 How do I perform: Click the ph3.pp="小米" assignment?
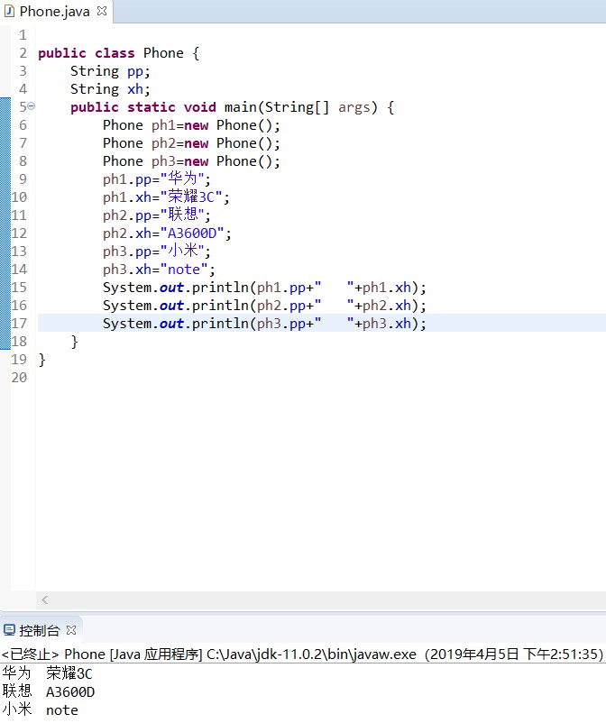pos(157,252)
